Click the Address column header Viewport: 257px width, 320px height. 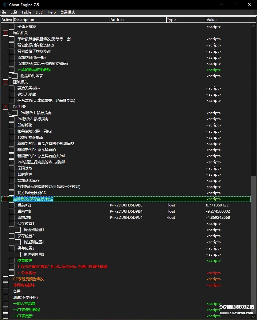tap(138, 20)
